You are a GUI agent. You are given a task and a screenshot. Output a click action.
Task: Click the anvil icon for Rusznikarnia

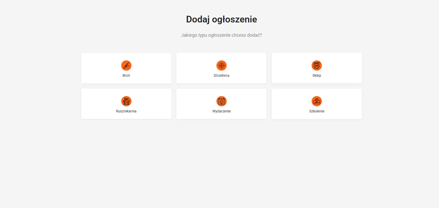(126, 101)
